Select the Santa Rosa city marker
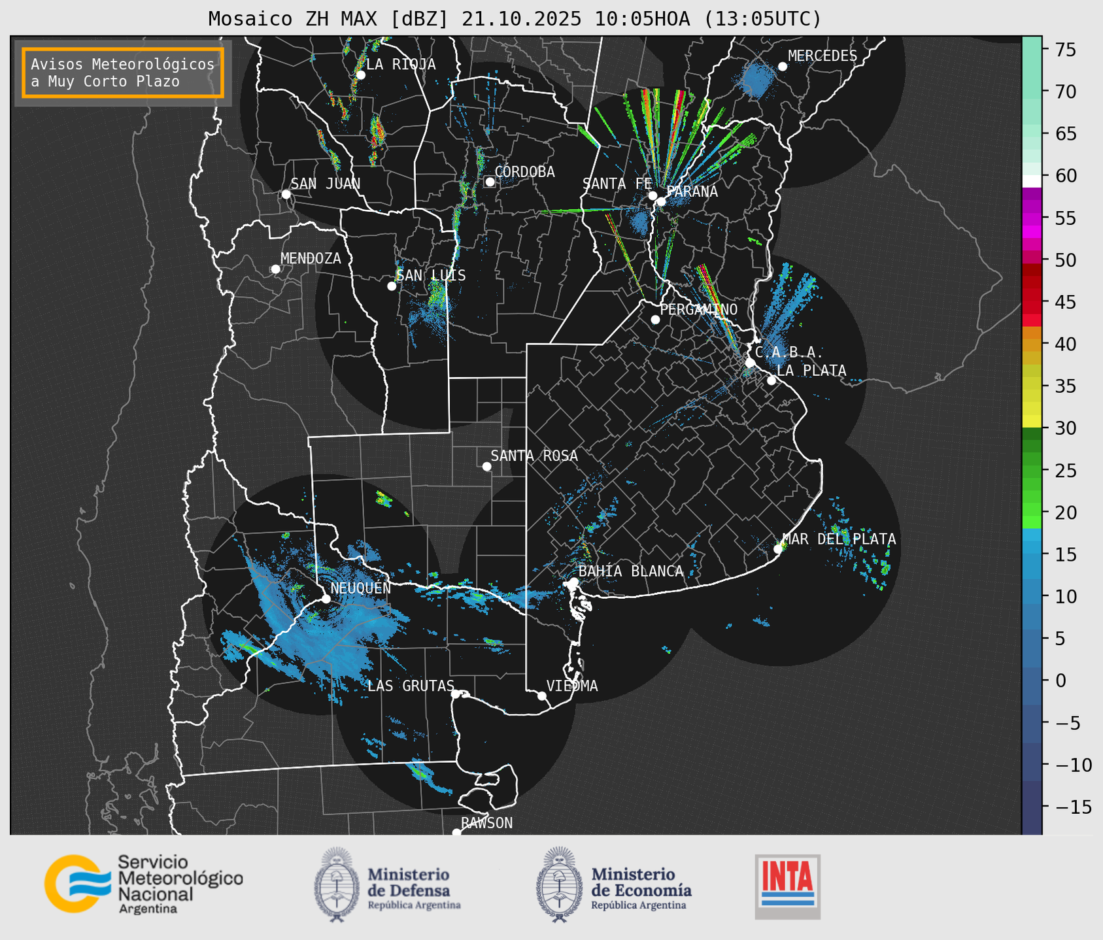Viewport: 1103px width, 940px height. [486, 466]
